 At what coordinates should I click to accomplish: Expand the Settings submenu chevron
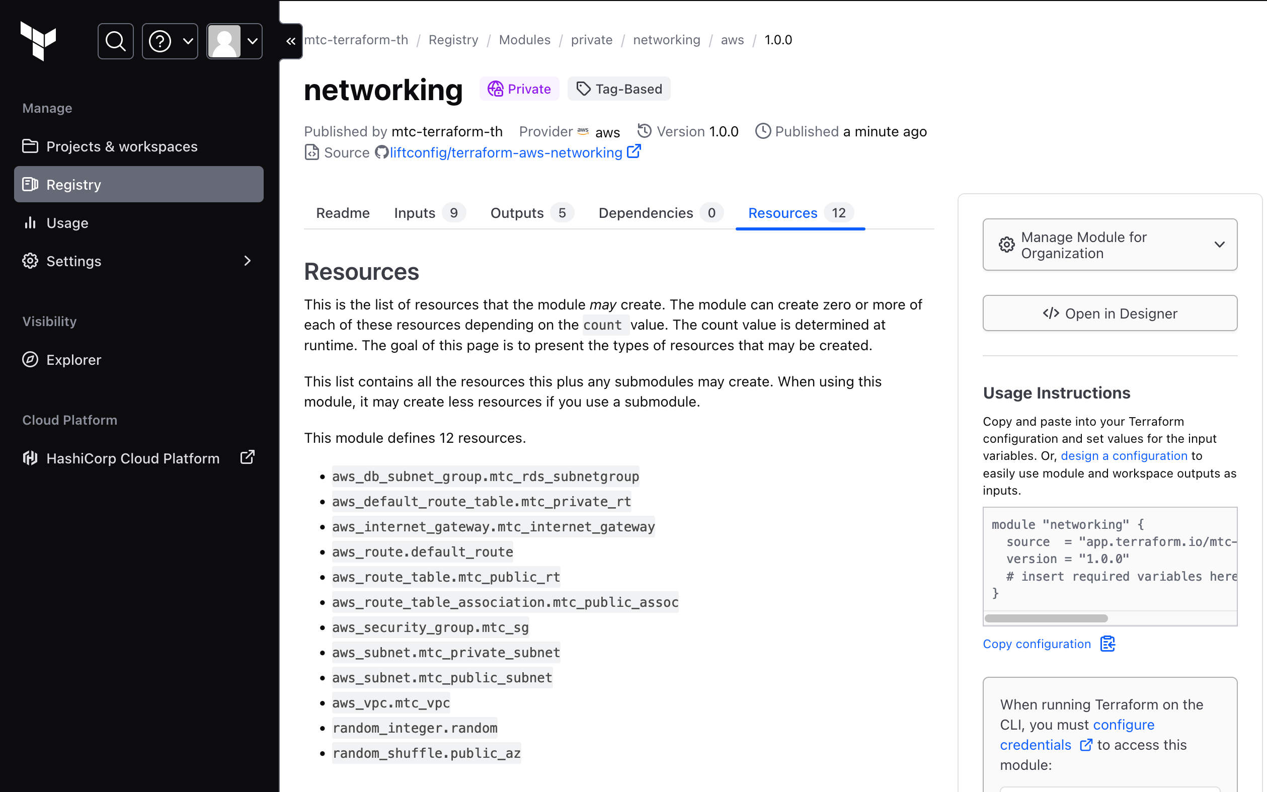(248, 260)
